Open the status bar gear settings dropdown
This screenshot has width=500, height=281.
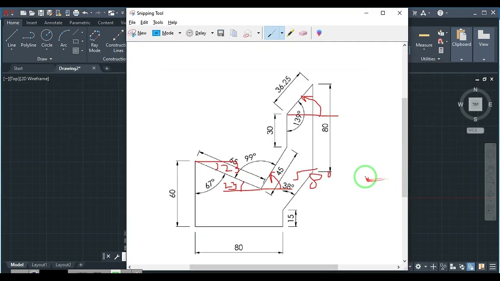425,267
